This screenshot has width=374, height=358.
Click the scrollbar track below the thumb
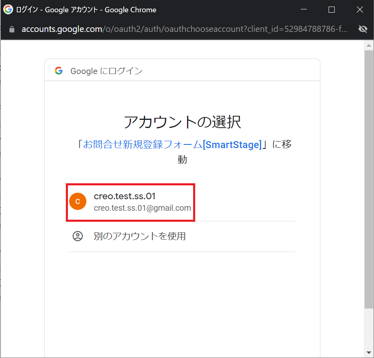point(369,328)
